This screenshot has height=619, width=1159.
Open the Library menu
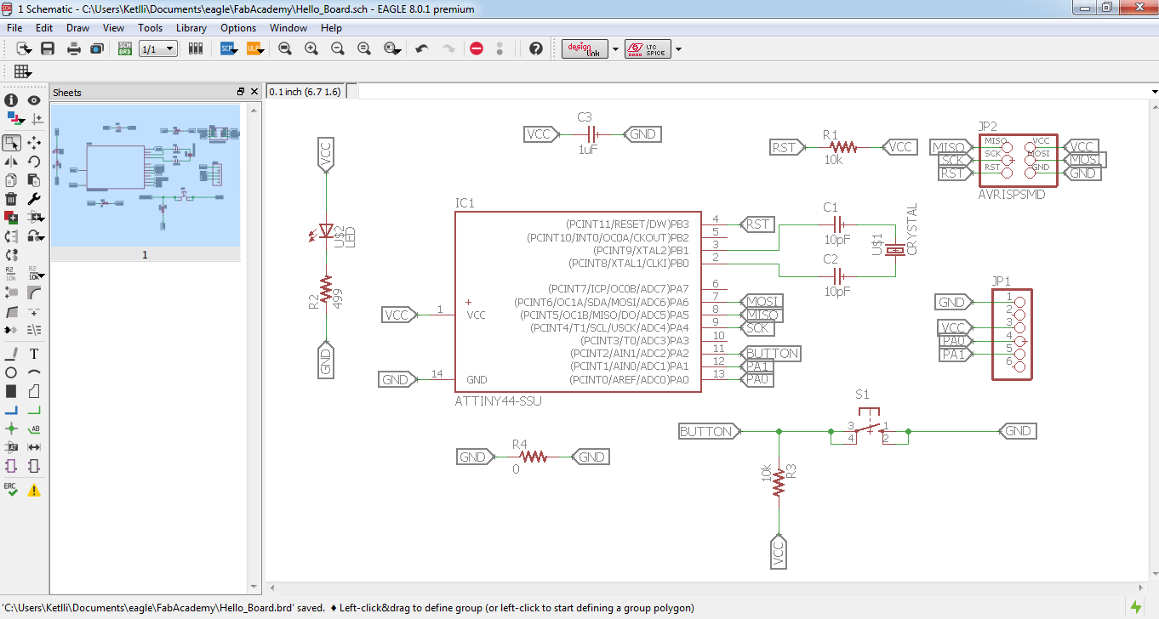[191, 28]
